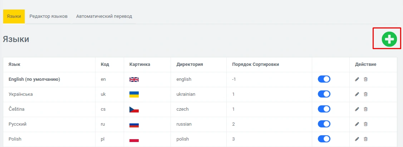Edit the Polish language with pencil icon
Image resolution: width=403 pixels, height=147 pixels.
click(x=357, y=139)
